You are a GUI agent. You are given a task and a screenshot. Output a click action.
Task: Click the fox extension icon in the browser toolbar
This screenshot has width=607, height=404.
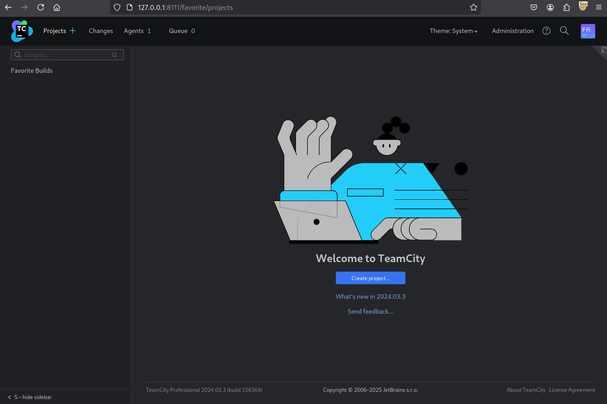(583, 7)
